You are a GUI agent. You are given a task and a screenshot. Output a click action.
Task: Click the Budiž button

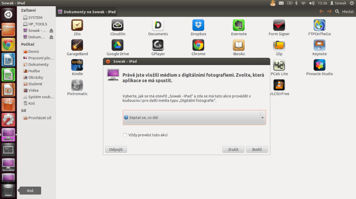coord(257,150)
